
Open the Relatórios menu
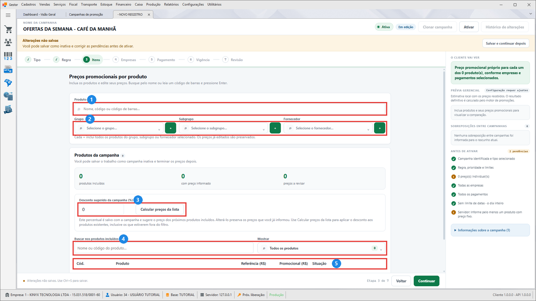(x=171, y=4)
